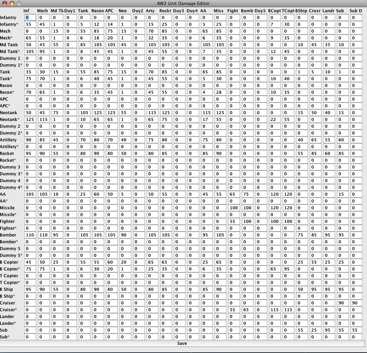
Task: Select AA vs Sub field showing 15
Action: click(x=342, y=194)
